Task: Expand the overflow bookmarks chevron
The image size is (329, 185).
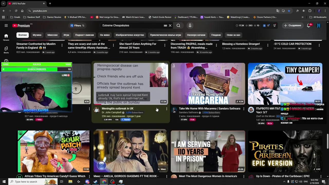Action: pyautogui.click(x=303, y=17)
